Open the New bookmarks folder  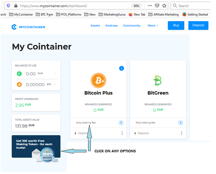point(90,14)
